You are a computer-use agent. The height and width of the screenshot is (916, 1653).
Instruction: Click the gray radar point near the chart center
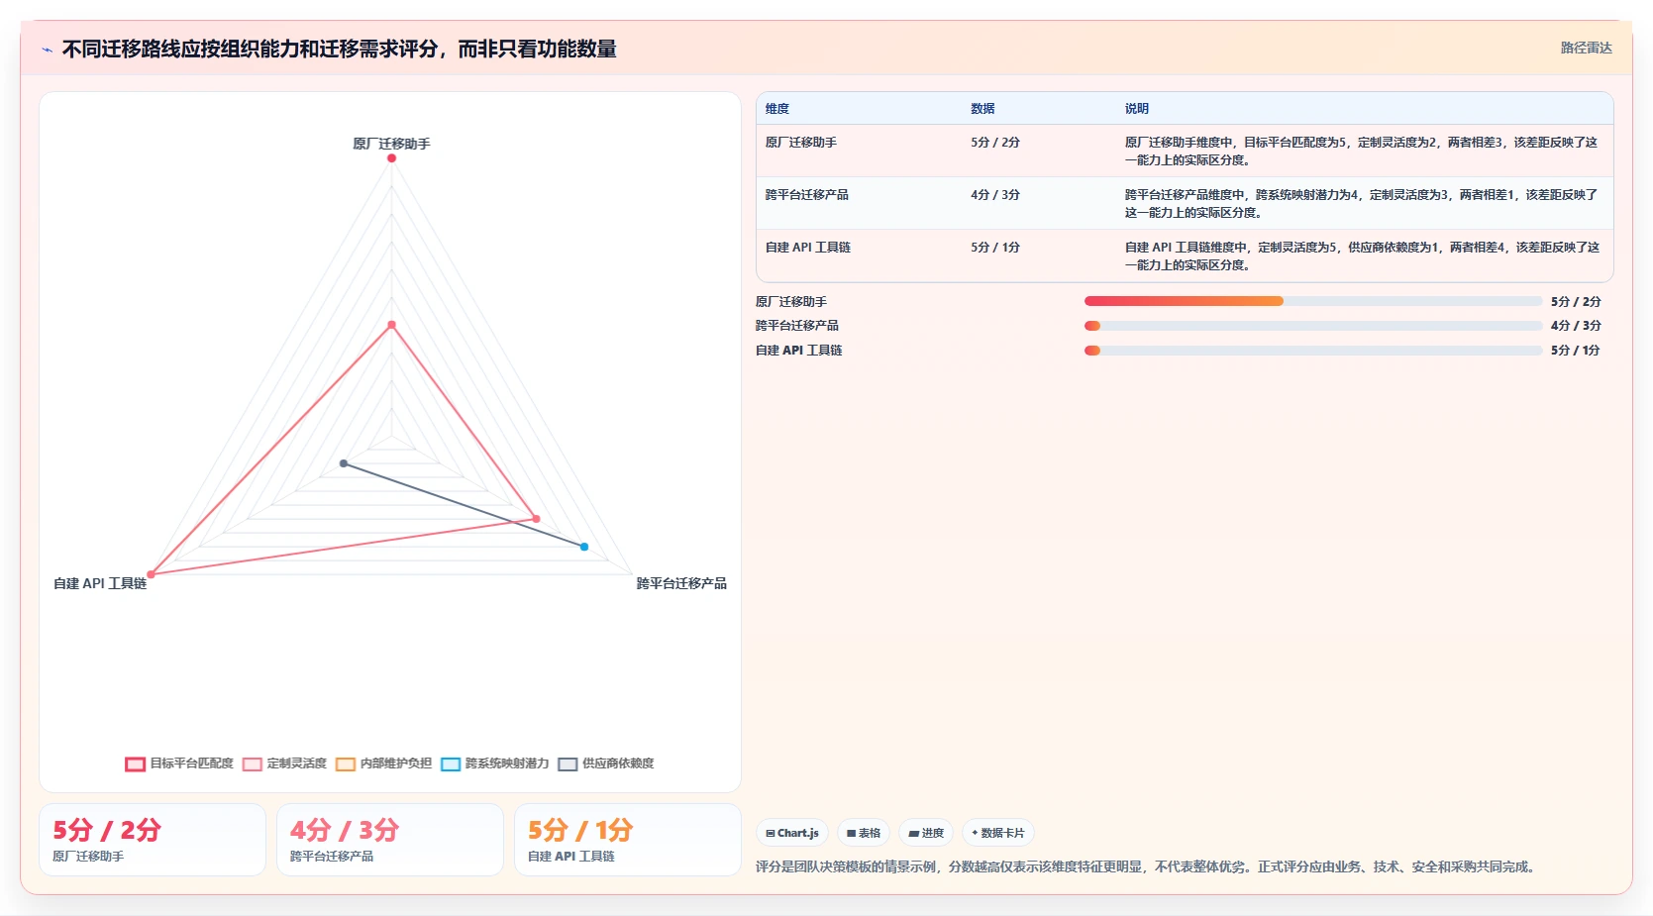pyautogui.click(x=344, y=463)
